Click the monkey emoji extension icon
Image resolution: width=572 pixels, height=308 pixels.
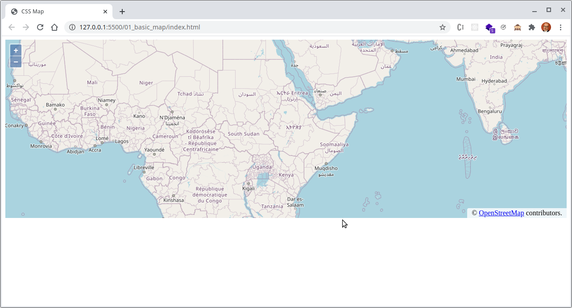[x=518, y=27]
